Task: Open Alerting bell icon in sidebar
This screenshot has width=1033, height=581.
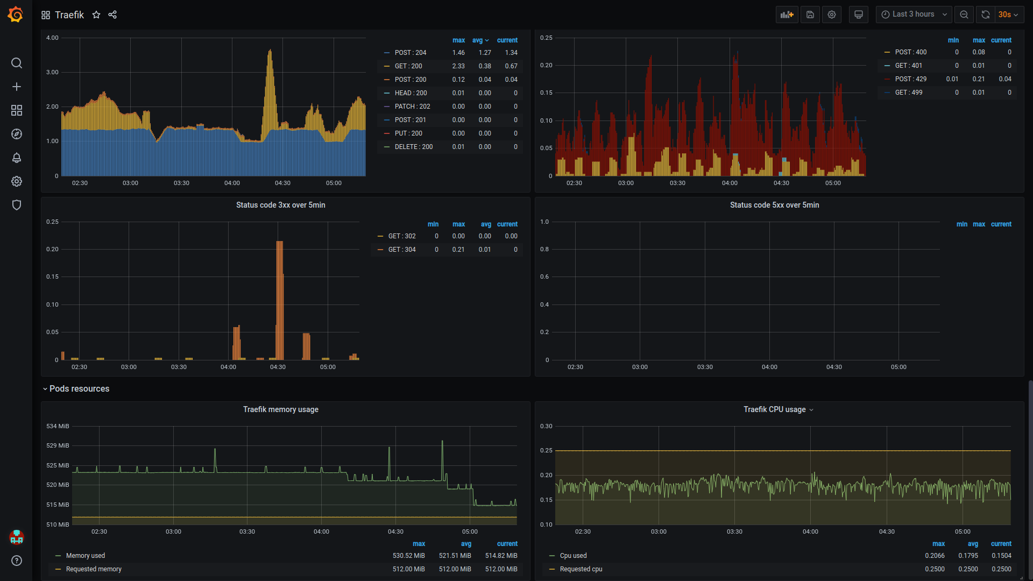Action: (17, 158)
